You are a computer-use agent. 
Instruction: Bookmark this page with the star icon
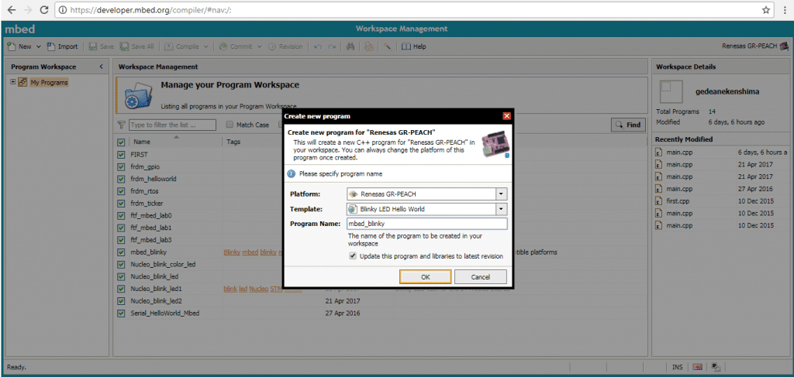tap(765, 10)
